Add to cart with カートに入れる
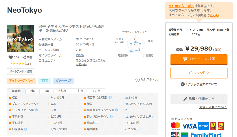This screenshot has width=237, height=137. pos(199,59)
